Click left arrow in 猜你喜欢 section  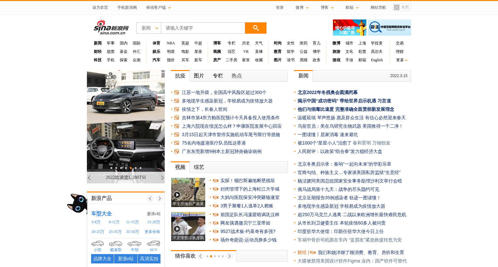pyautogui.click(x=200, y=256)
